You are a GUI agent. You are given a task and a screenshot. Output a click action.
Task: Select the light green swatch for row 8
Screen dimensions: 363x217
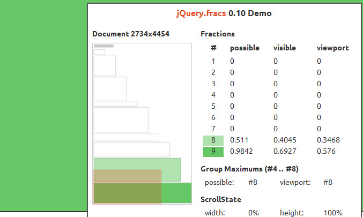click(213, 140)
